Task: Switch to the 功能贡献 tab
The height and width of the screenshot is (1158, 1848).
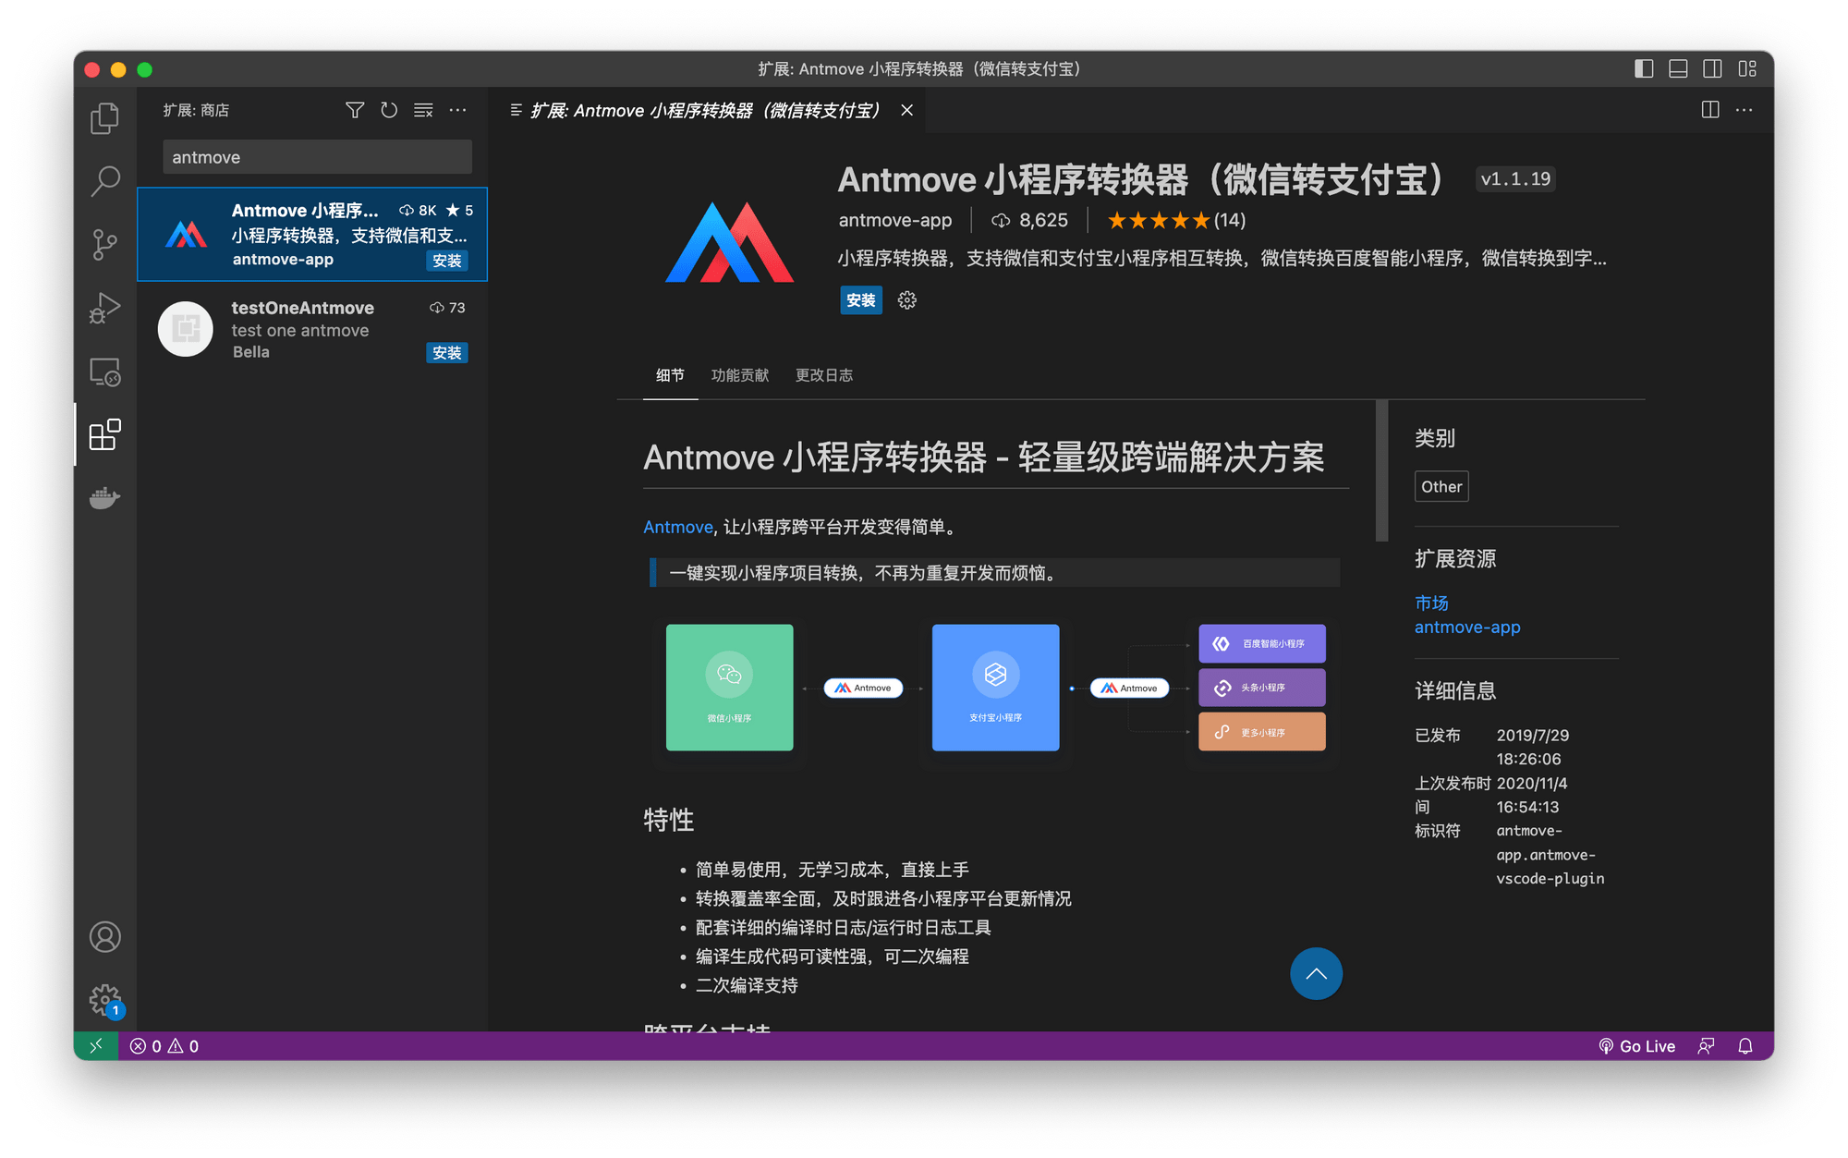Action: pyautogui.click(x=740, y=375)
